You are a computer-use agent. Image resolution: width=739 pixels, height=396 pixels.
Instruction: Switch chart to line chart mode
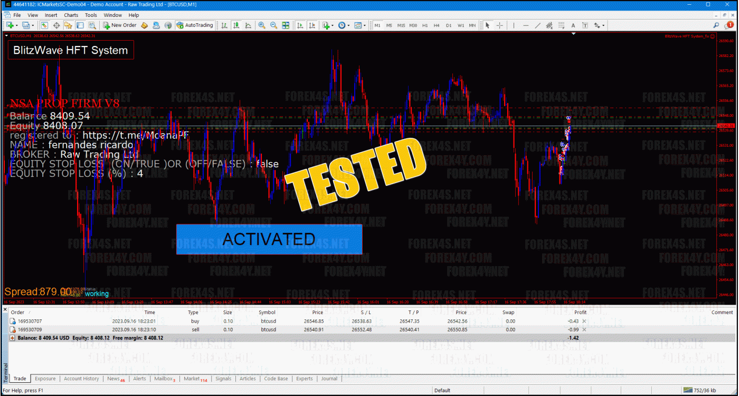coord(248,25)
